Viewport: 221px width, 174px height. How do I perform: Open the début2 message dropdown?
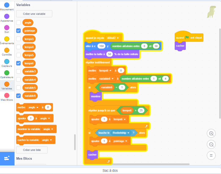click(x=113, y=38)
